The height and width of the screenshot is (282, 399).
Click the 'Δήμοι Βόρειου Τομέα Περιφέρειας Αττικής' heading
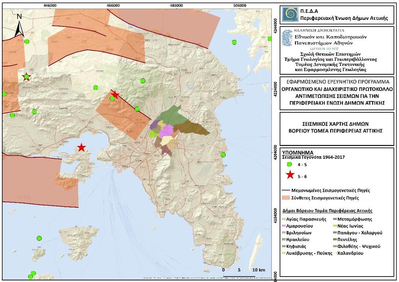328,211
